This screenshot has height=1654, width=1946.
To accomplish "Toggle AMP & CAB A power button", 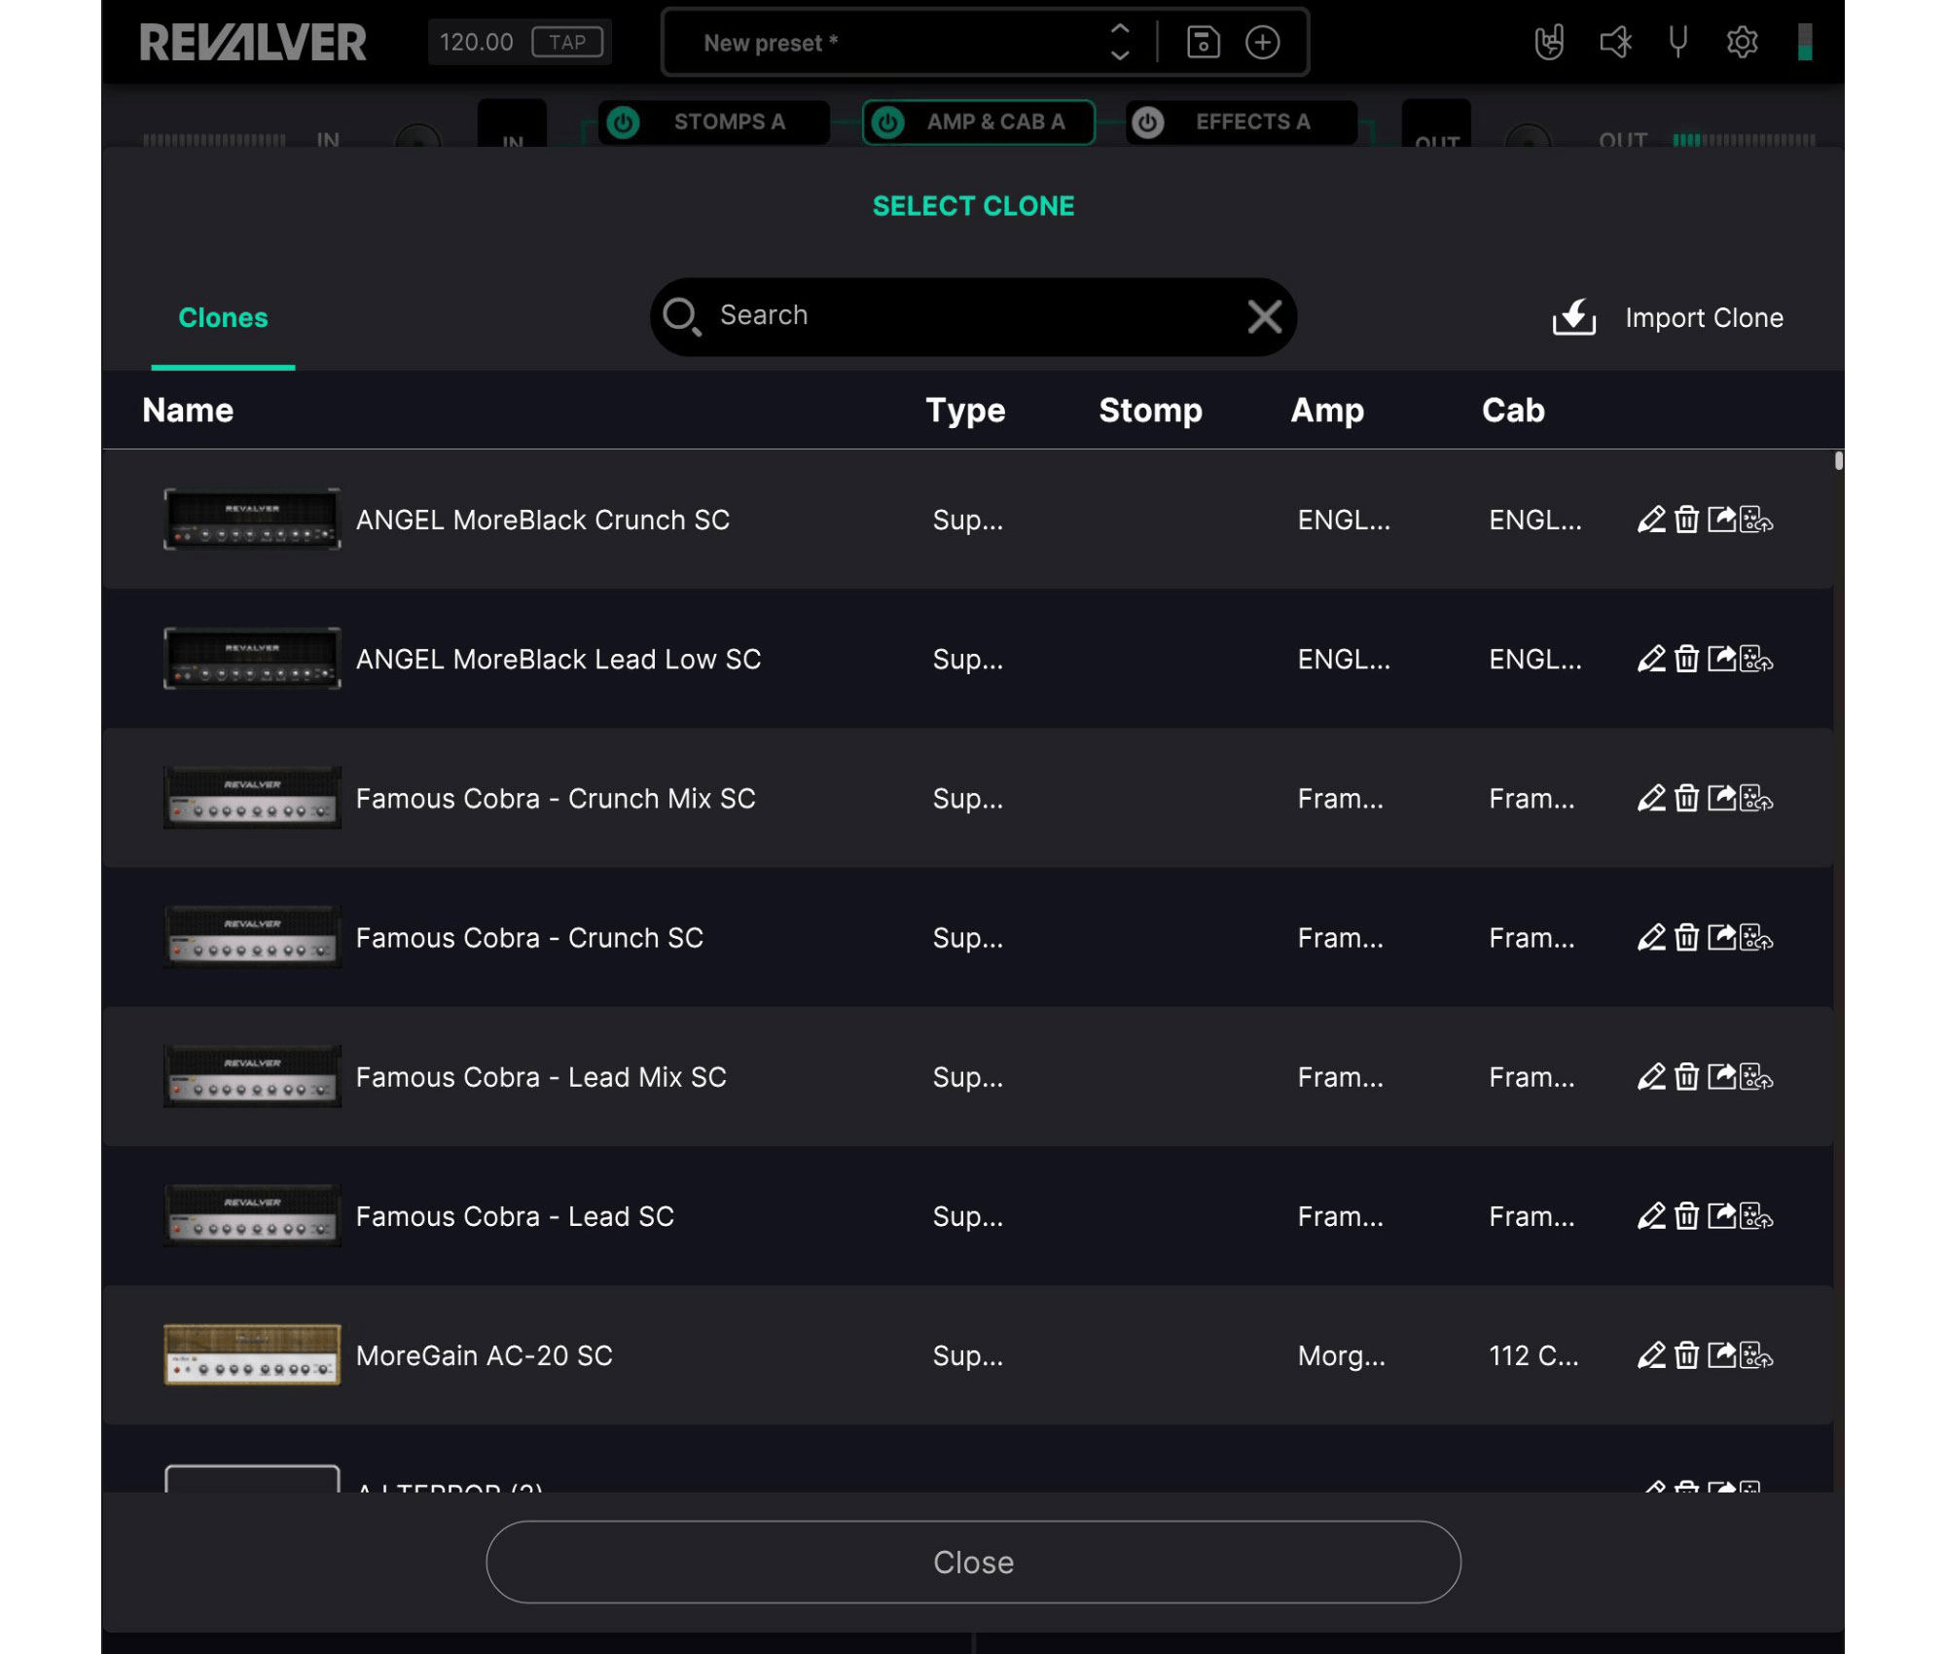I will pyautogui.click(x=887, y=123).
